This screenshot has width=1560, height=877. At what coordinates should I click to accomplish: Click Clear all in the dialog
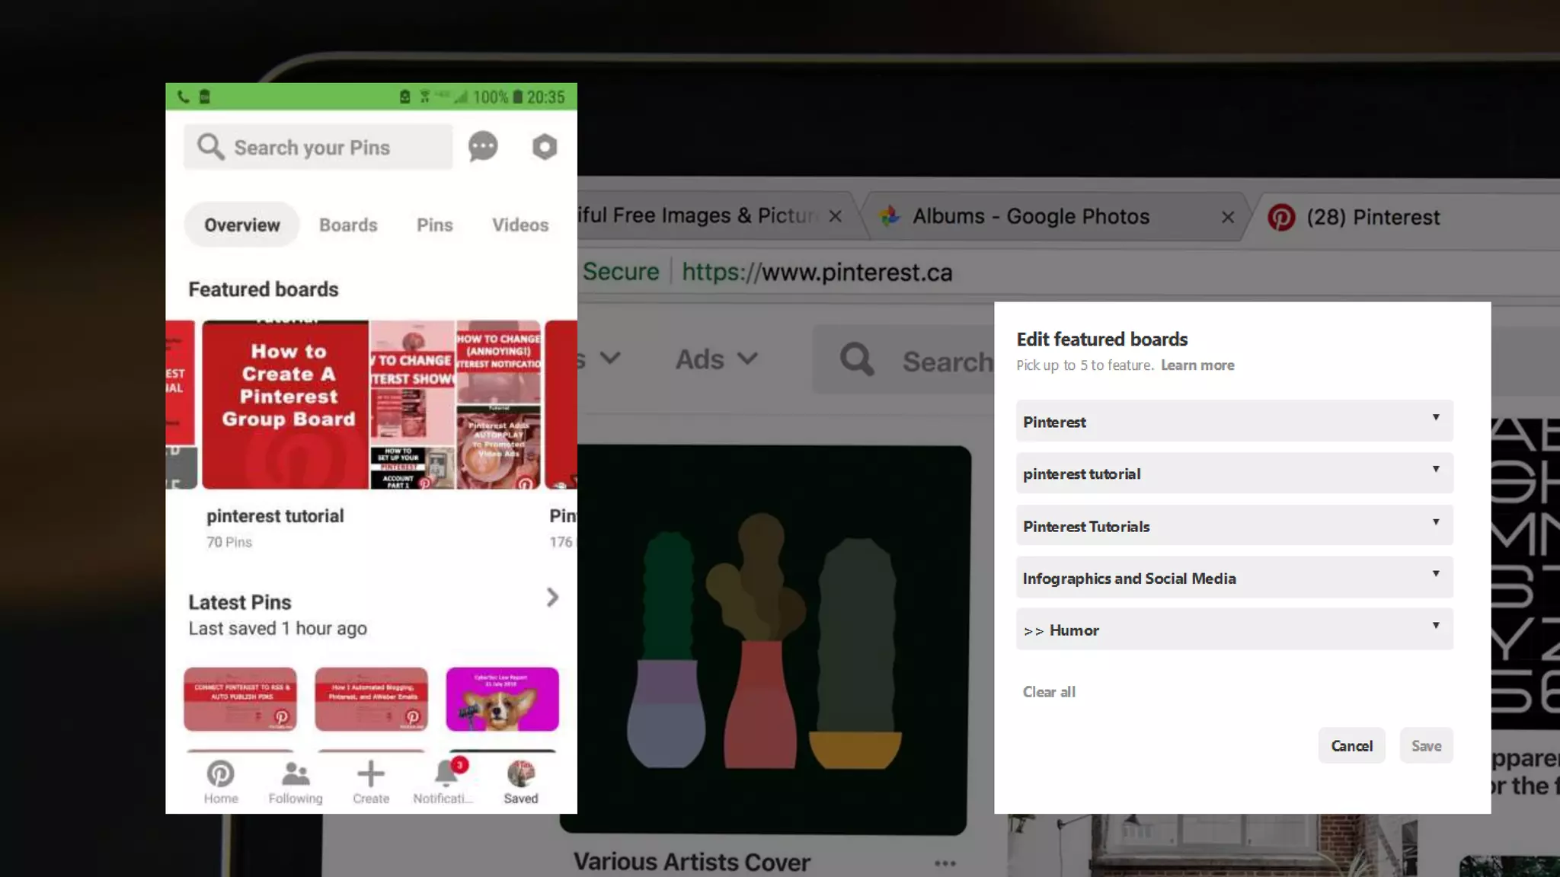pos(1049,692)
